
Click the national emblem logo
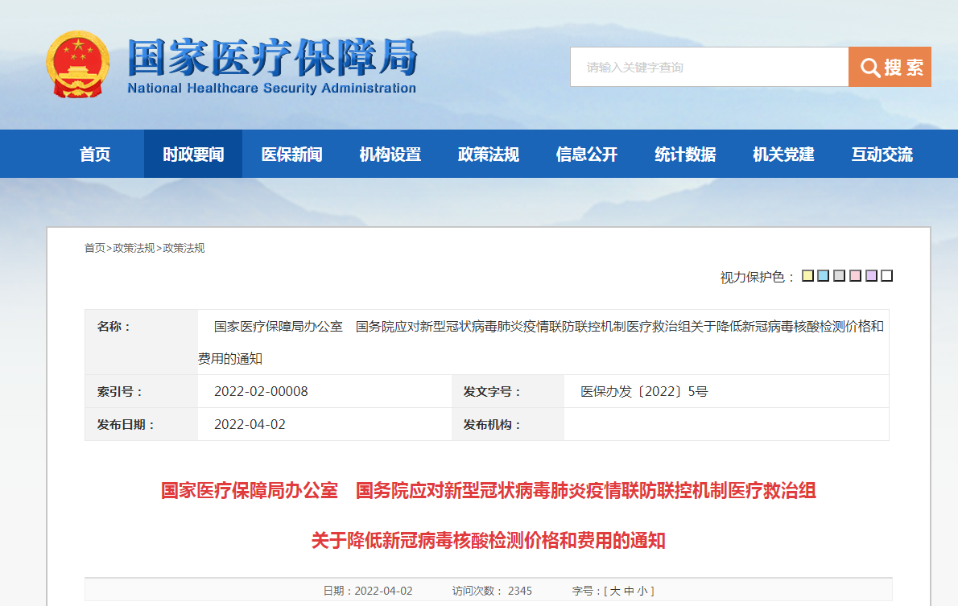click(x=77, y=64)
